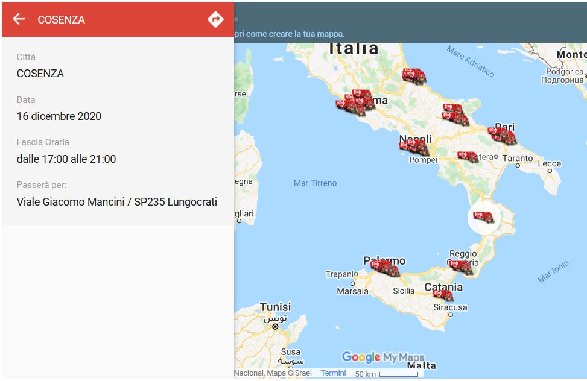Click the northernmost truck marker on the Adriatic coast

(414, 75)
